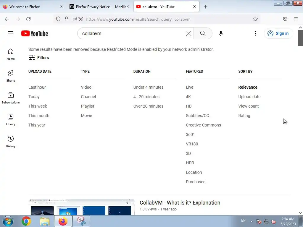Filter type to Video
The height and width of the screenshot is (227, 303).
click(86, 87)
